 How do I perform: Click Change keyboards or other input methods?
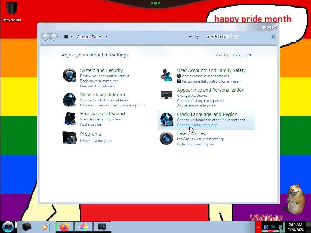[211, 120]
